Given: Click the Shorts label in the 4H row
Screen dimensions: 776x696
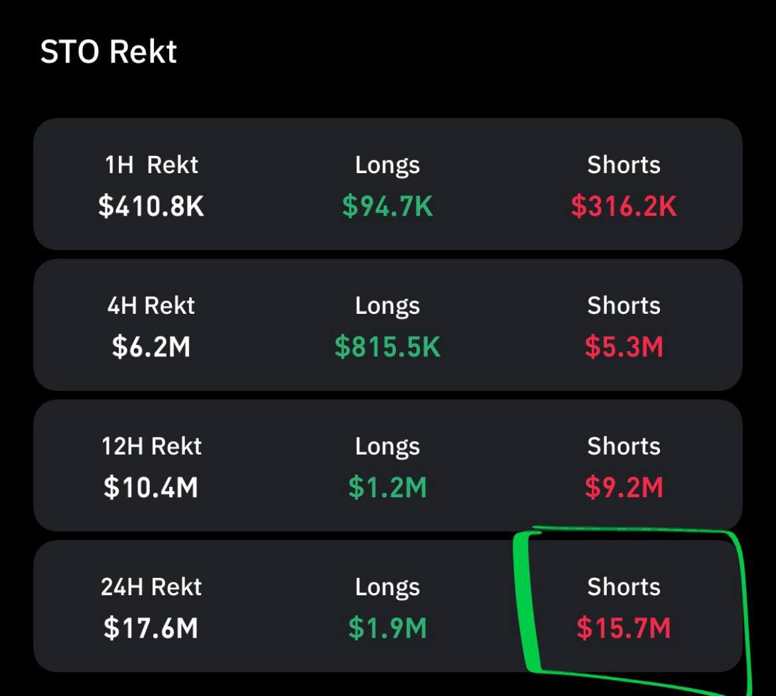Looking at the screenshot, I should (623, 305).
